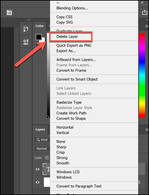Open the Normal blend mode dropdown
The image size is (149, 195).
pos(42,148)
